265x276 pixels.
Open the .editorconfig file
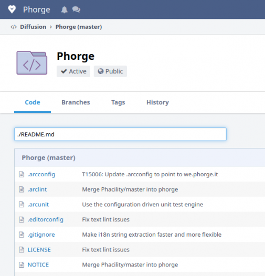pyautogui.click(x=46, y=219)
